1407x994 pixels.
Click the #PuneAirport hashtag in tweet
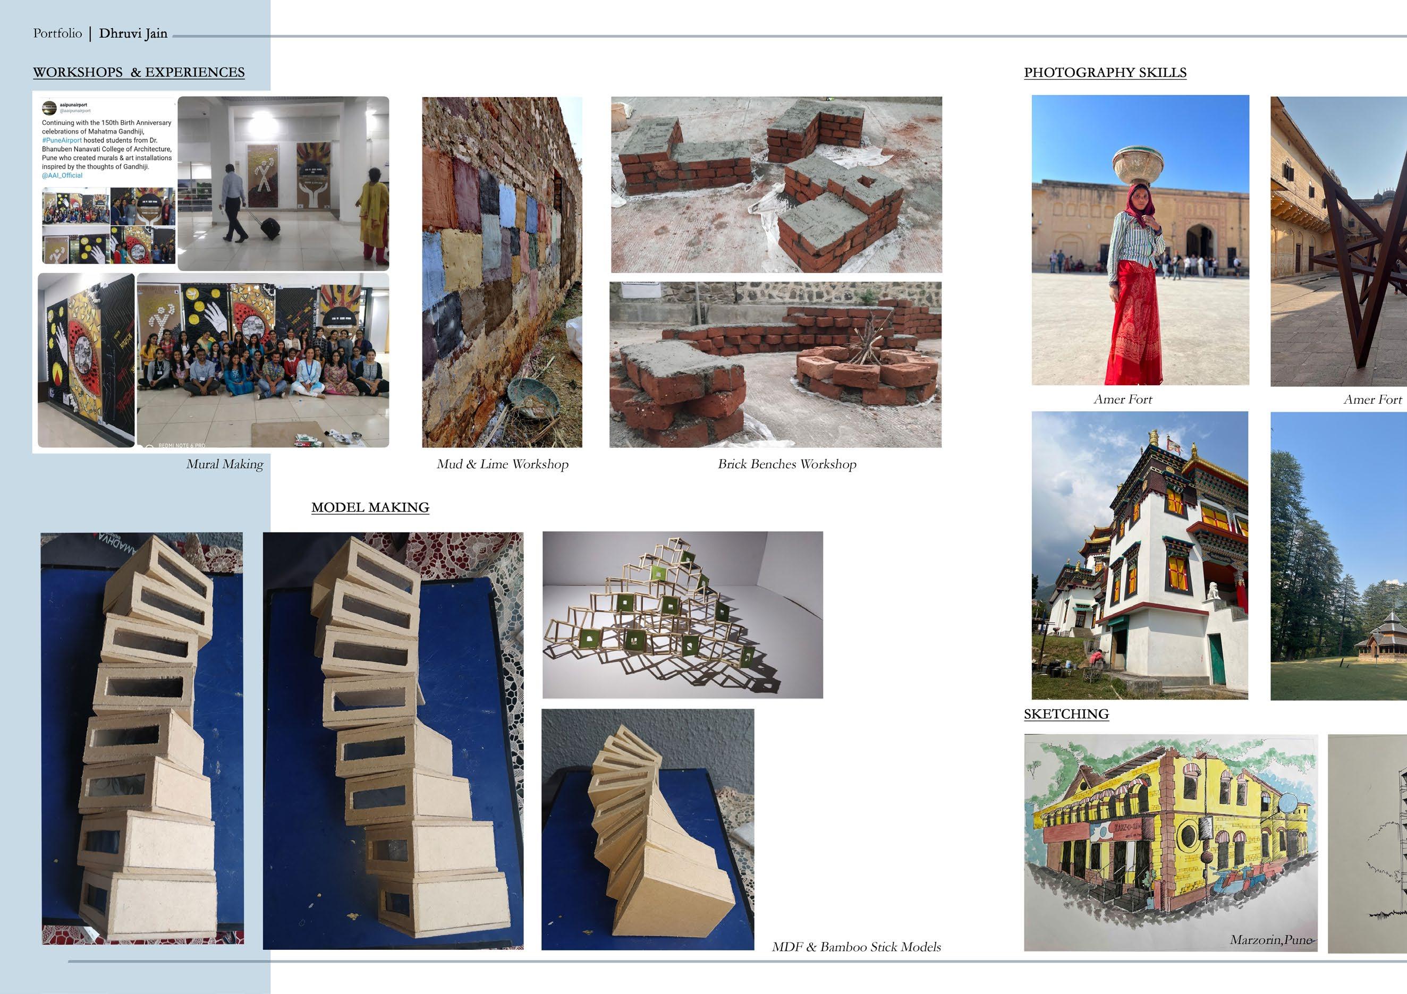(x=62, y=140)
